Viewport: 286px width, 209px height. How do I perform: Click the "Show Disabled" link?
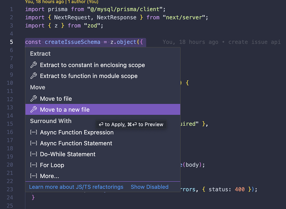pyautogui.click(x=149, y=187)
